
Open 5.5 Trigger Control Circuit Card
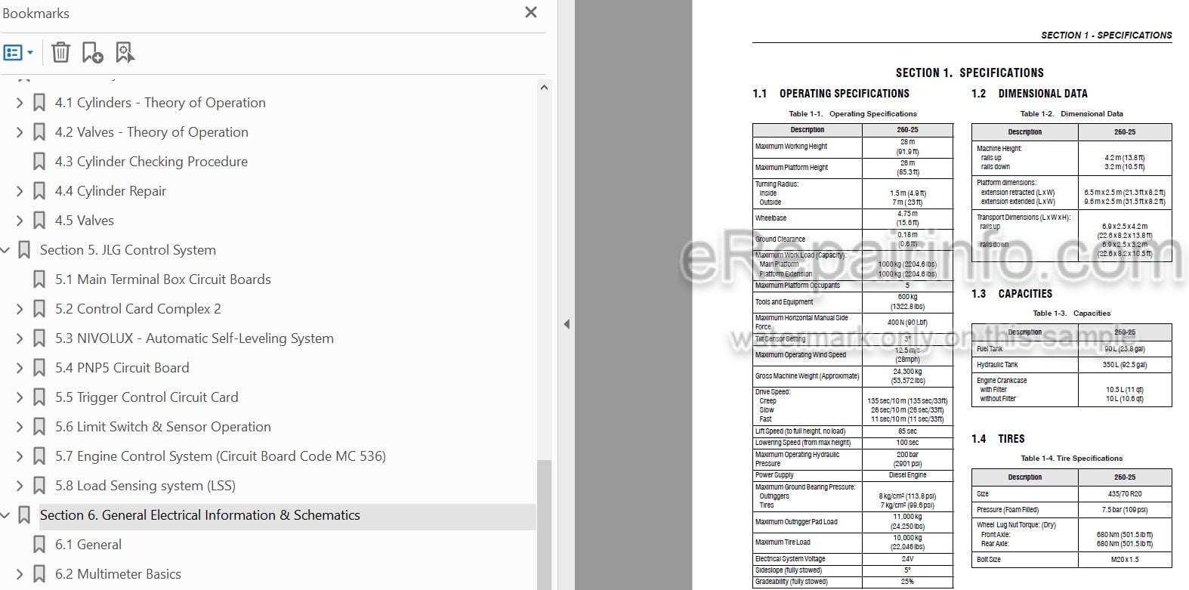[x=147, y=397]
